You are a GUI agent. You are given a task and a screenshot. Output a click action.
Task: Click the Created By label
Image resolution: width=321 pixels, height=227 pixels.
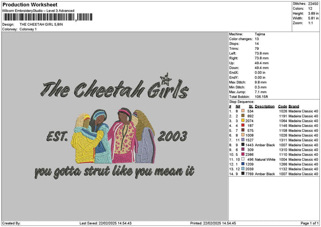pyautogui.click(x=11, y=223)
